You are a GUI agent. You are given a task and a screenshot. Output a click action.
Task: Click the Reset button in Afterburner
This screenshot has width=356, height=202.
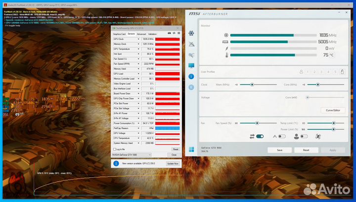(306, 150)
